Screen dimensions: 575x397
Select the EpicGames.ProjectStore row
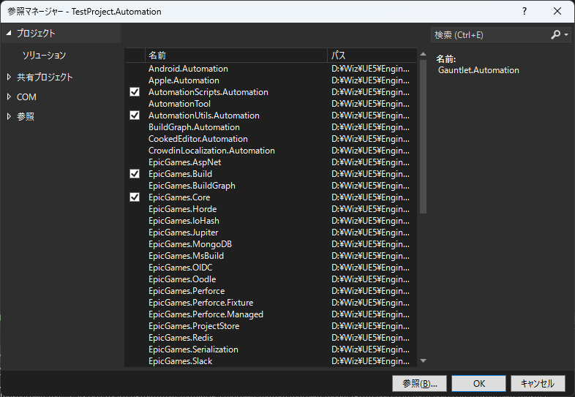[x=271, y=326]
